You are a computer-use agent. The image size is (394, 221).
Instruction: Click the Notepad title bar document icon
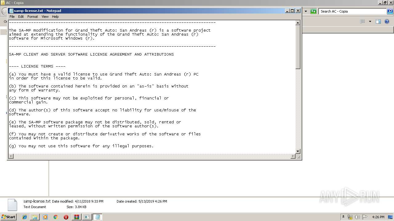11,11
